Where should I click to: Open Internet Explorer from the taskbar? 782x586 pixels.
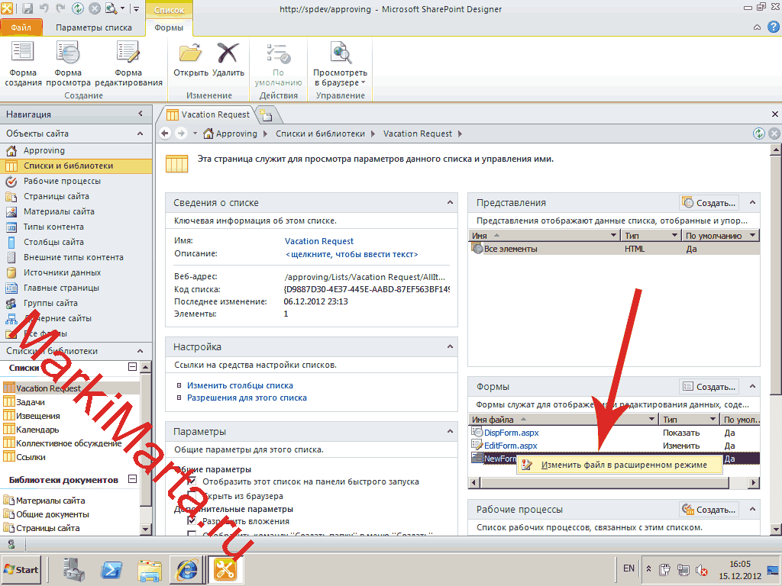[x=187, y=569]
